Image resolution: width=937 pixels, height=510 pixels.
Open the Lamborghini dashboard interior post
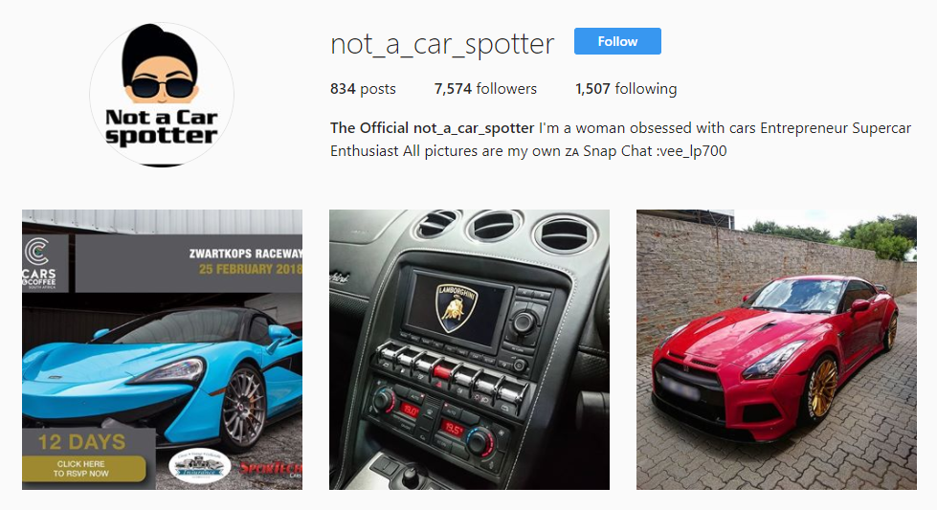click(x=469, y=349)
